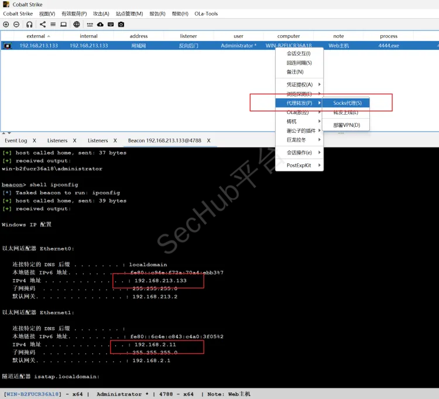Sort by the listener column header

pyautogui.click(x=188, y=36)
